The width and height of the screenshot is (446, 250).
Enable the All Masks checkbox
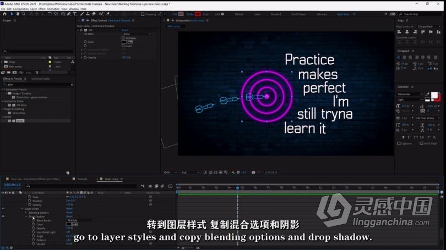(123, 38)
